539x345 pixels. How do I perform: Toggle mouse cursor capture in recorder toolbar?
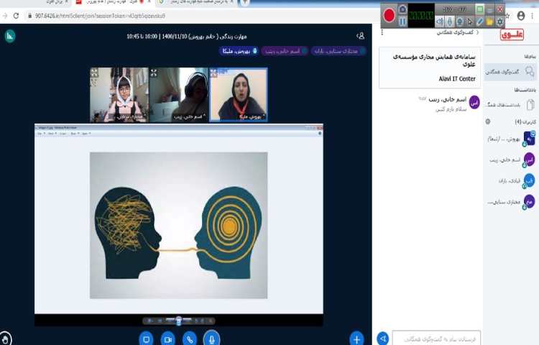click(469, 22)
